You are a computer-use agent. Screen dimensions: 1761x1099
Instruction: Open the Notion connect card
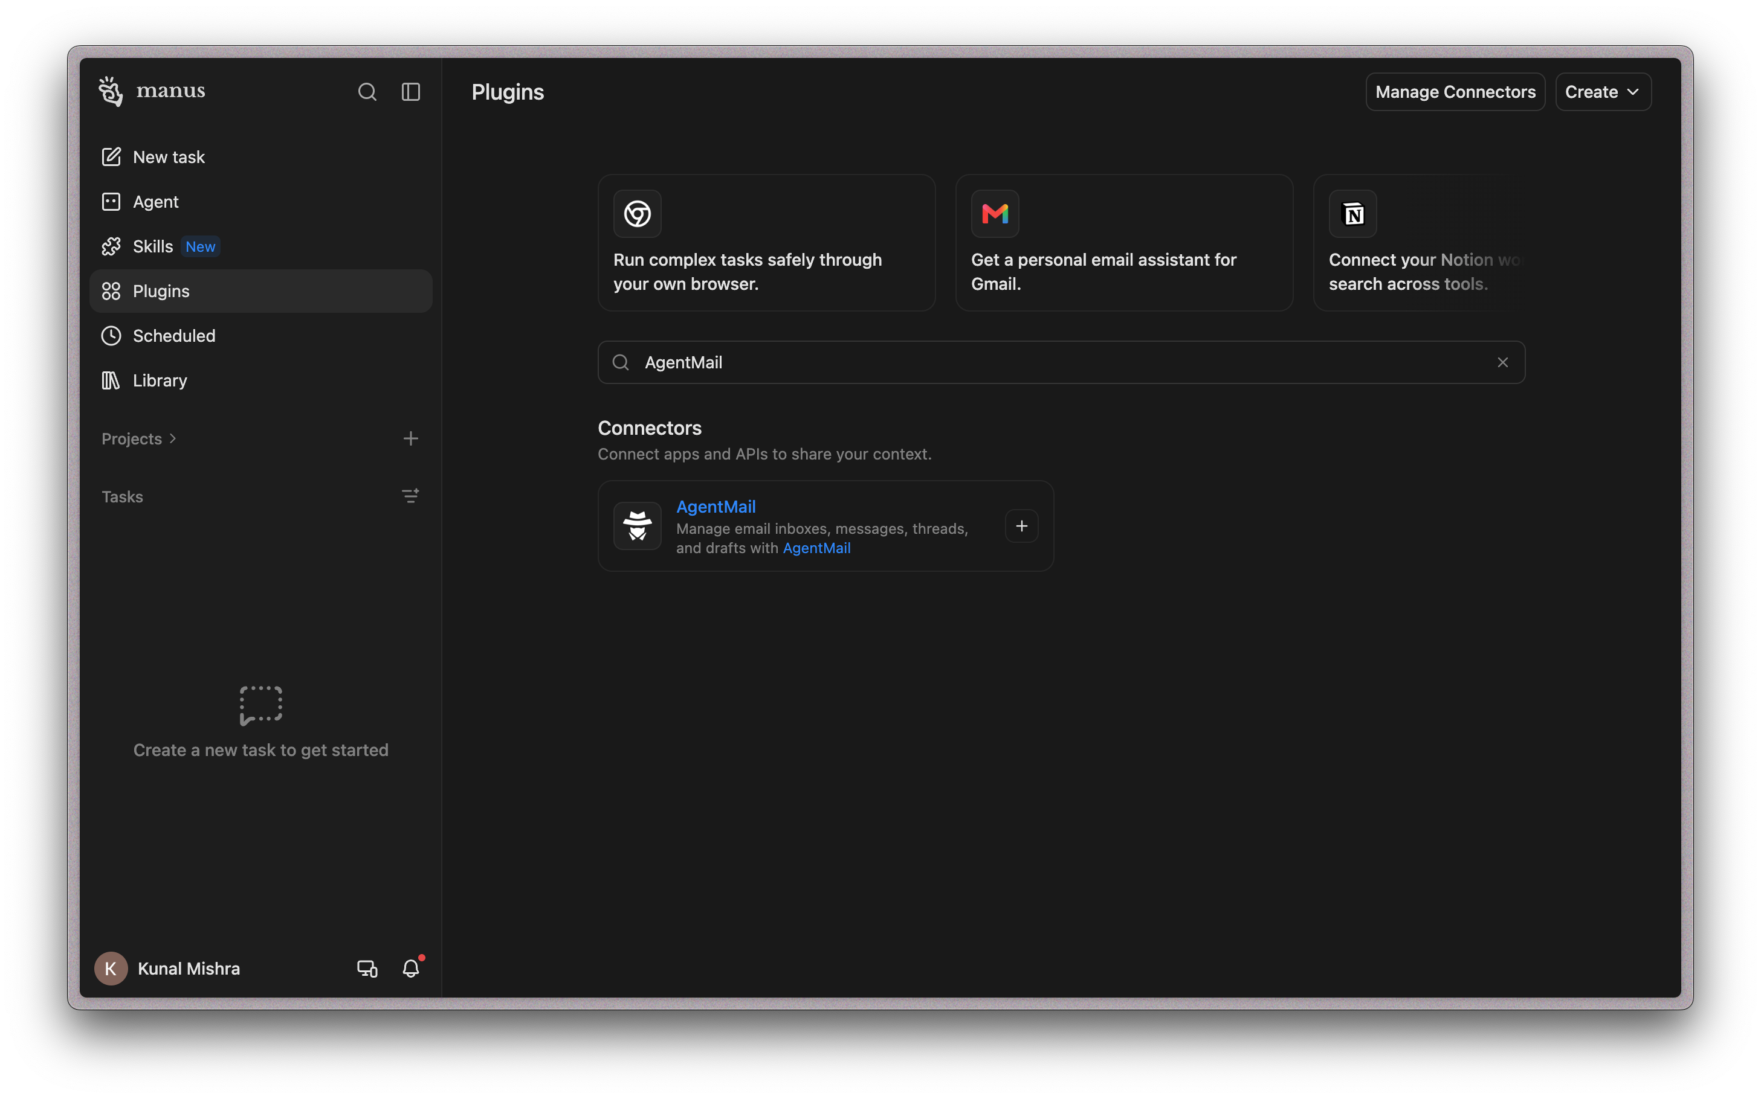pyautogui.click(x=1418, y=243)
